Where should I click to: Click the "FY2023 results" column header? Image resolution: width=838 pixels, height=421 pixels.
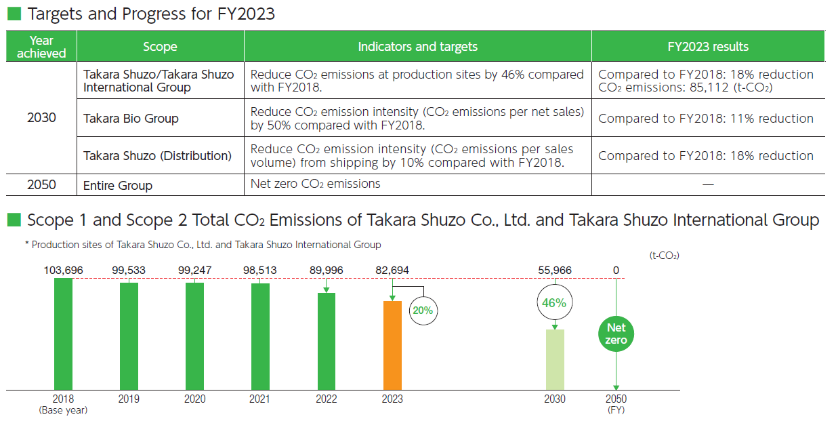708,47
